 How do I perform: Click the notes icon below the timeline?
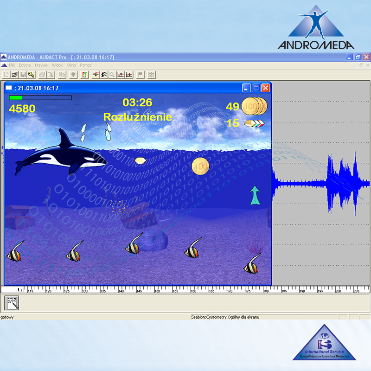tap(12, 303)
